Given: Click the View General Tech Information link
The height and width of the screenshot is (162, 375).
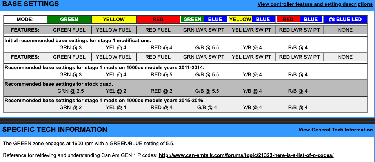Looking at the screenshot, I should [335, 130].
